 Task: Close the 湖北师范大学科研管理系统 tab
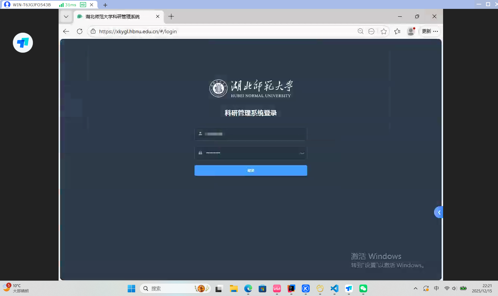pyautogui.click(x=158, y=16)
